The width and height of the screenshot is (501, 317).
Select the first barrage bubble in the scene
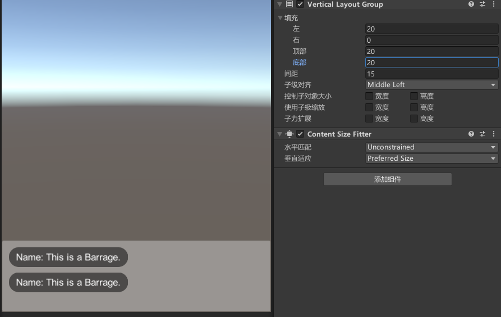68,257
